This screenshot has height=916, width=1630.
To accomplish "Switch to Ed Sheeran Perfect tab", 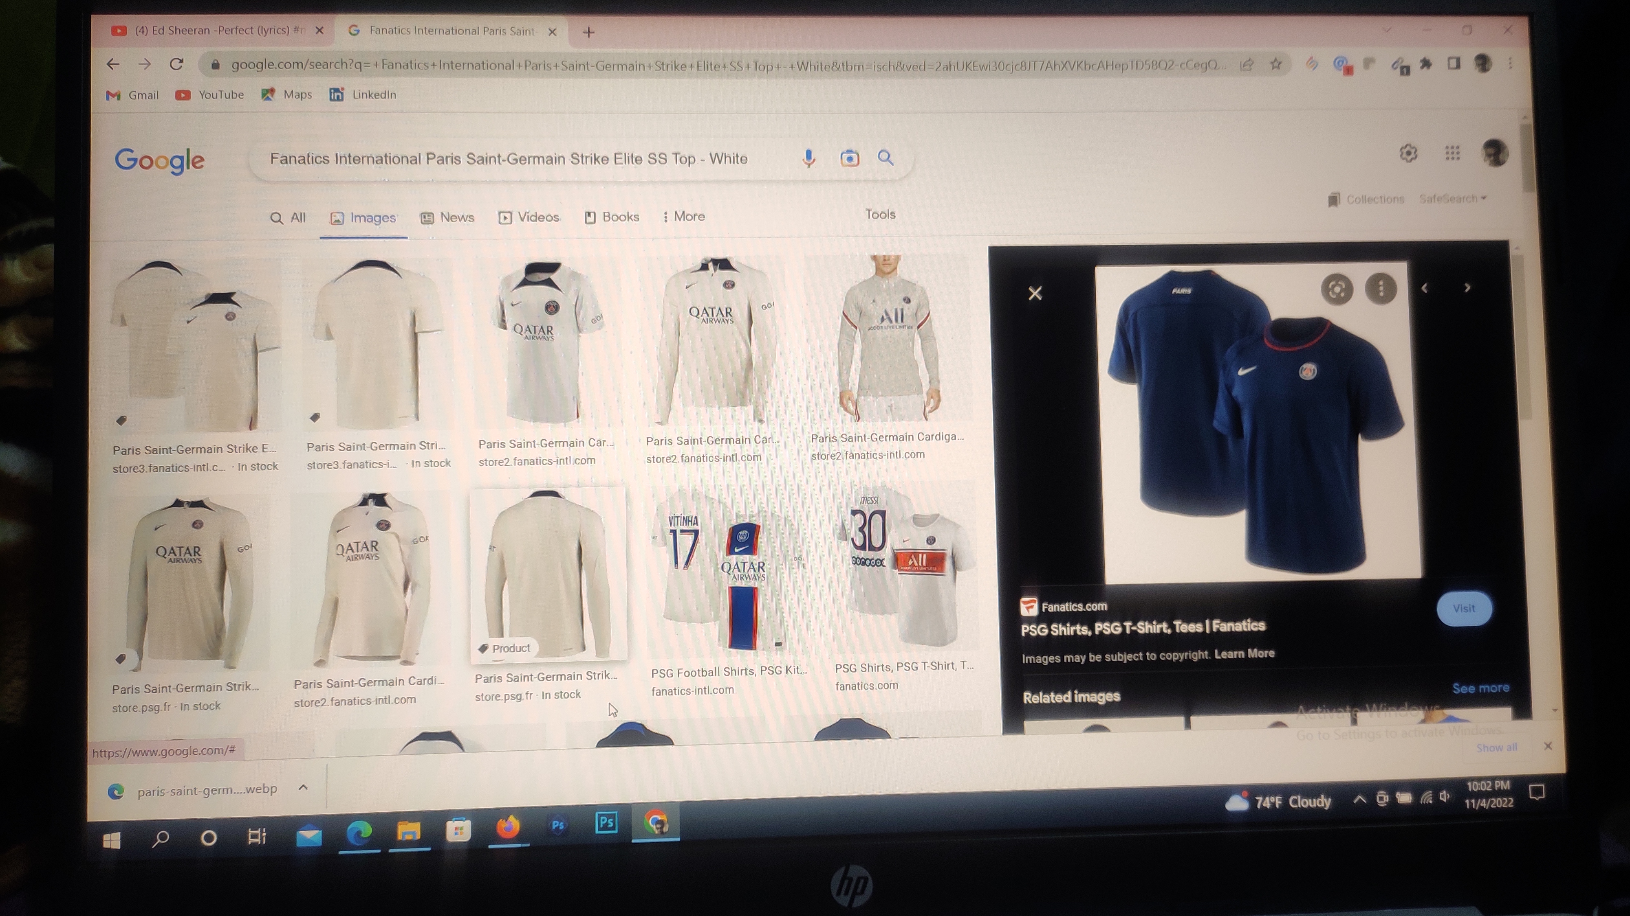I will [x=213, y=31].
